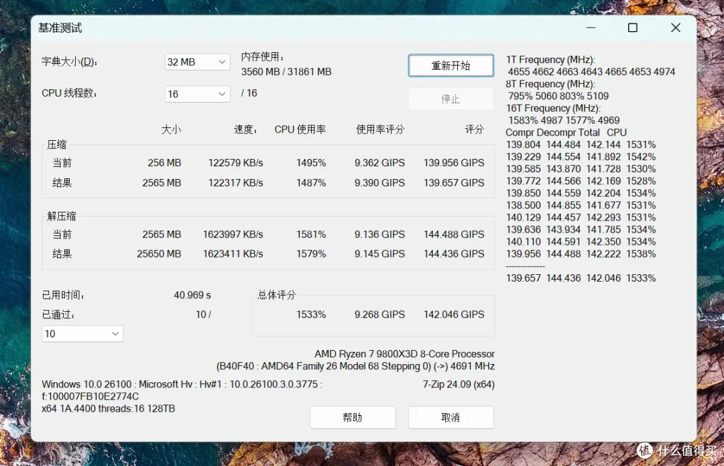Click the 解压缩 decompression group label
This screenshot has height=466, width=724.
62,216
